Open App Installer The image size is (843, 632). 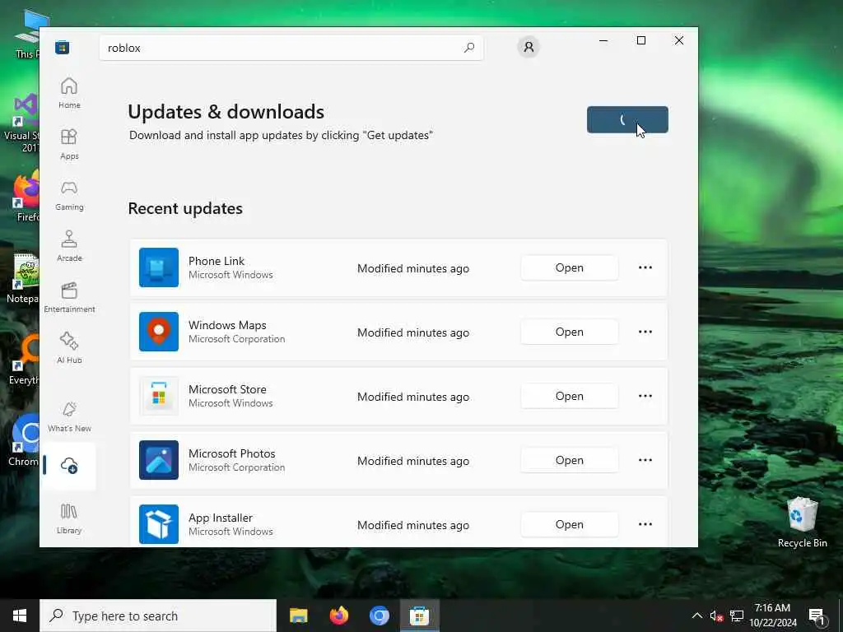point(570,524)
